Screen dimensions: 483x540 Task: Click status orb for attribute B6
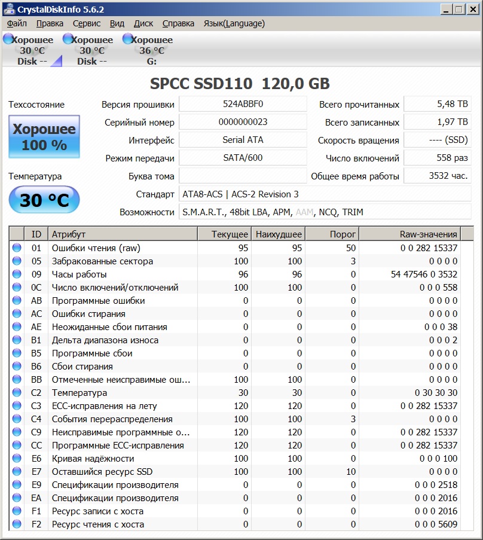(x=17, y=366)
